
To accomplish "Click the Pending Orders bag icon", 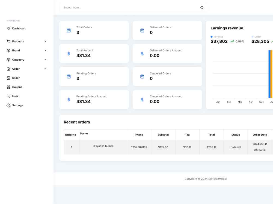I will click(69, 76).
